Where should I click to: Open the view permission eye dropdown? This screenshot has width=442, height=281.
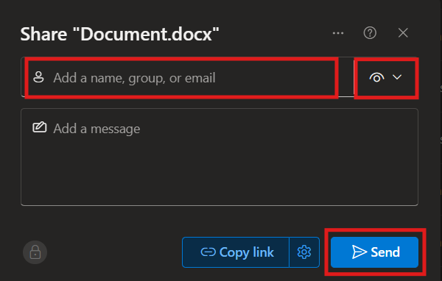point(385,77)
